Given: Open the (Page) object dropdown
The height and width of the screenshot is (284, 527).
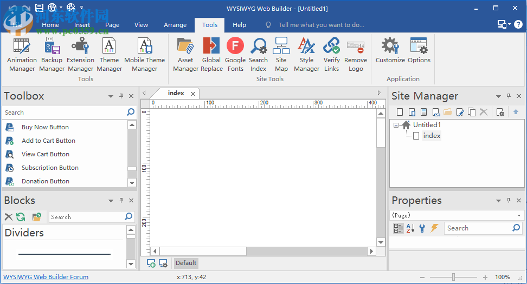Looking at the screenshot, I should click(519, 215).
